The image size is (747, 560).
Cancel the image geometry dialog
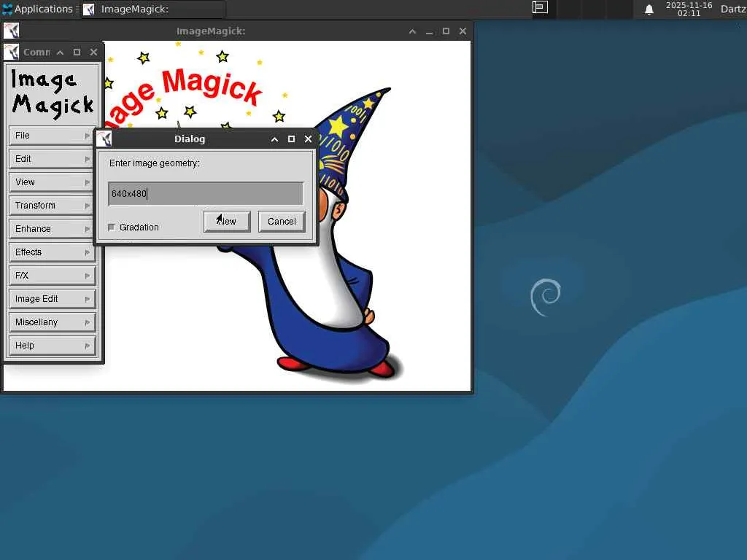tap(282, 222)
